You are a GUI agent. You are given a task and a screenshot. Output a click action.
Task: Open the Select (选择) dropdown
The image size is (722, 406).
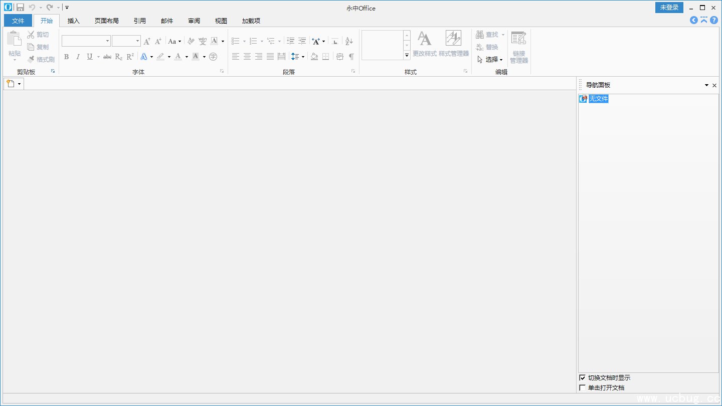coord(490,59)
